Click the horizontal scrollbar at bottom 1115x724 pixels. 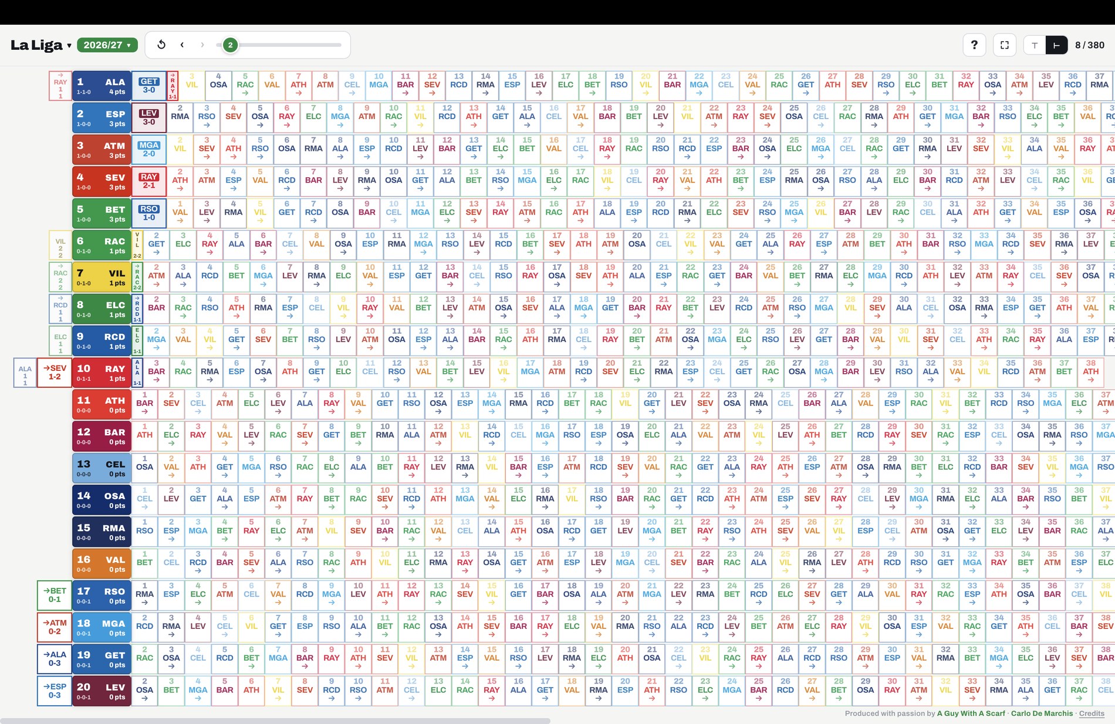(x=275, y=720)
